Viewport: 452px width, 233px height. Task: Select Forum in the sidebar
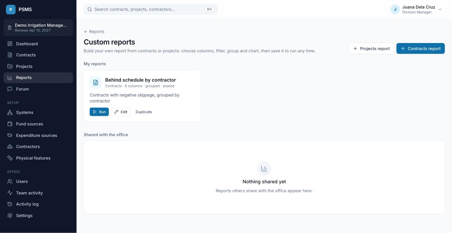[38, 89]
